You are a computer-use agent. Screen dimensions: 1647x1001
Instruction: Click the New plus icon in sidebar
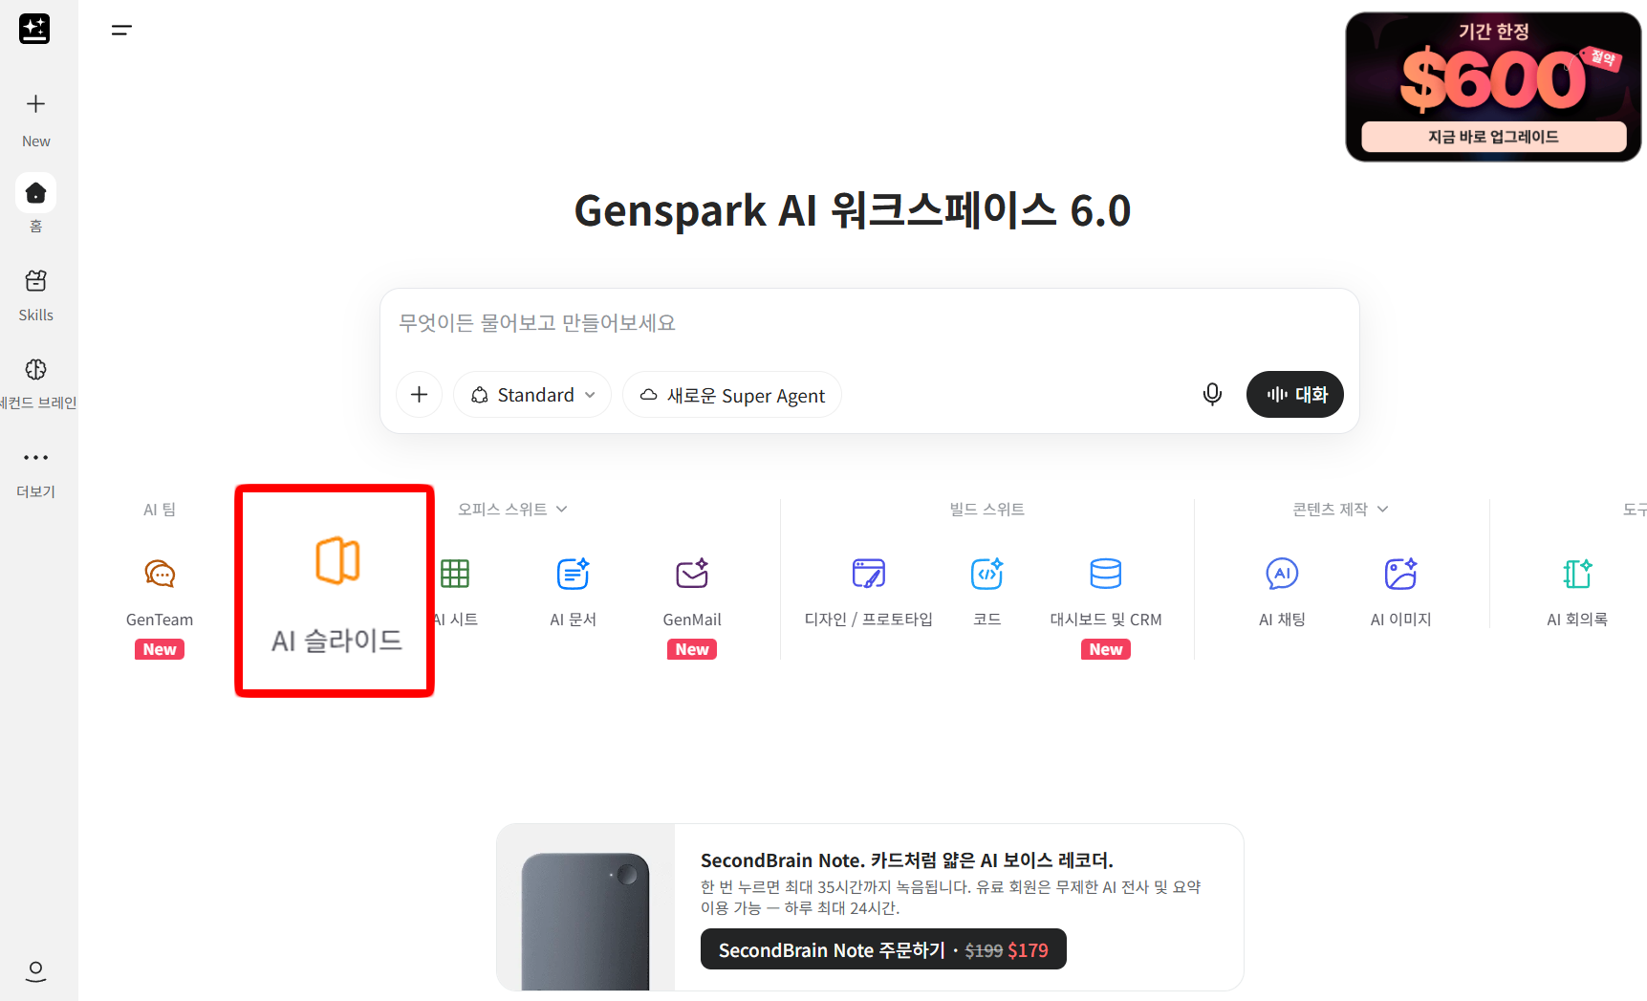[x=35, y=104]
